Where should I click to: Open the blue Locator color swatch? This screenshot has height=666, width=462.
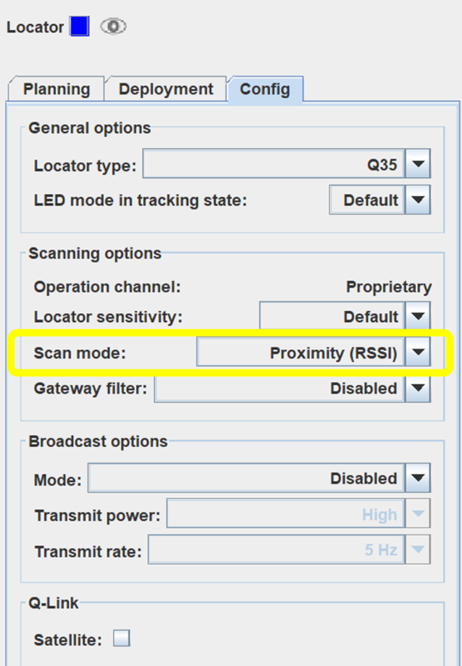[x=79, y=26]
